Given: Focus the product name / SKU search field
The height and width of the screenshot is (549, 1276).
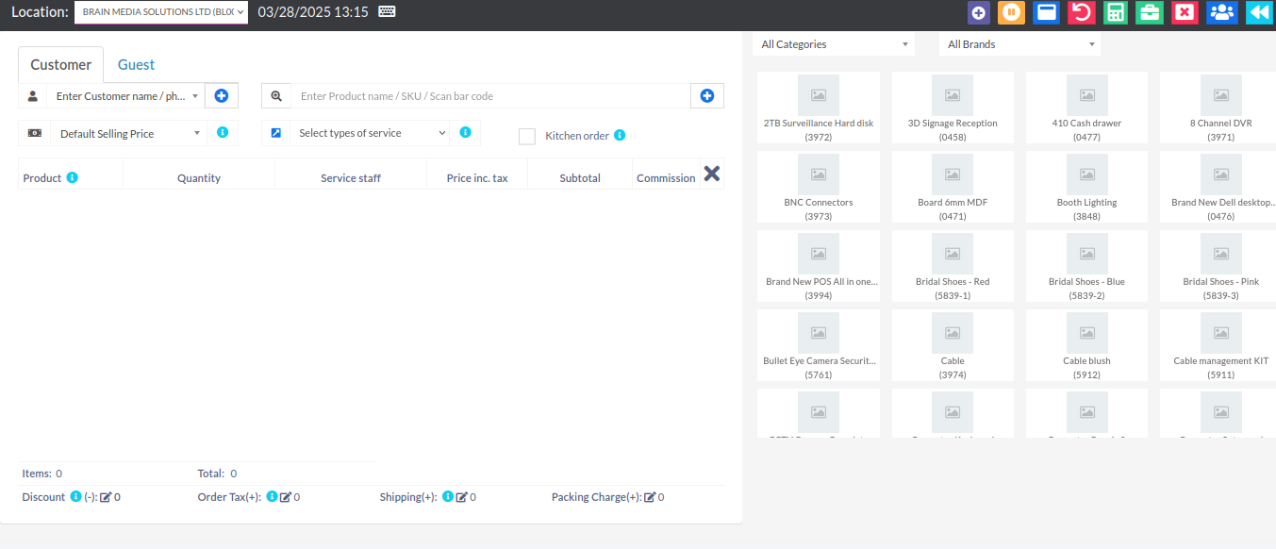Looking at the screenshot, I should pyautogui.click(x=490, y=95).
